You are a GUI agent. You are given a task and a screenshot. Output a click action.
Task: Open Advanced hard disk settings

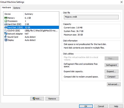pyautogui.click(x=114, y=84)
